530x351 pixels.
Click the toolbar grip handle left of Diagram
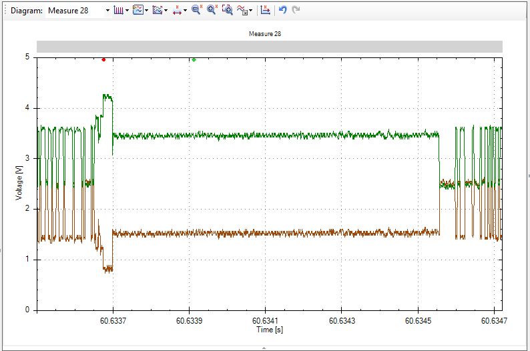click(x=6, y=11)
